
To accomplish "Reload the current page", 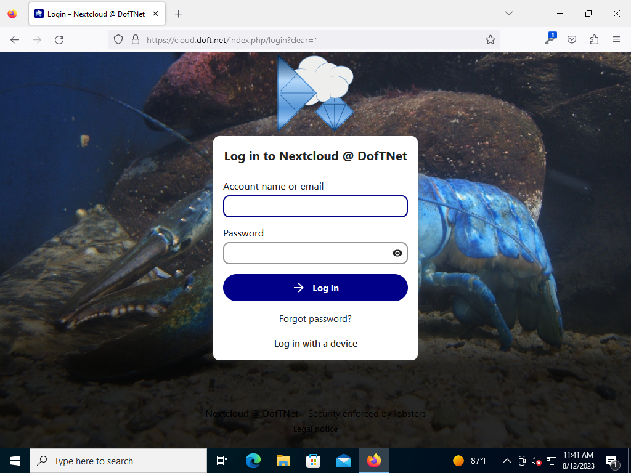I will 59,40.
